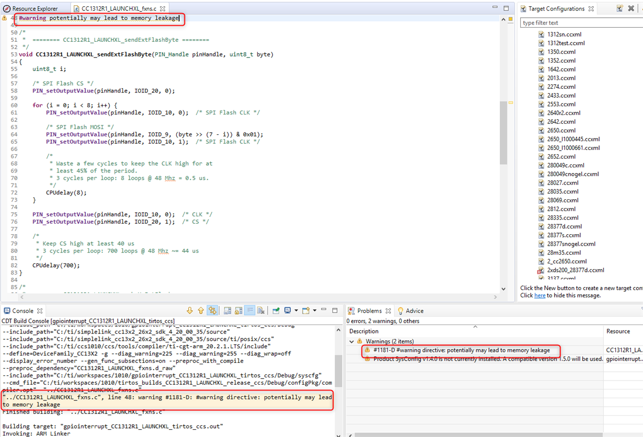Click the next message arrow in Console toolbar
Image resolution: width=643 pixels, height=437 pixels.
190,310
